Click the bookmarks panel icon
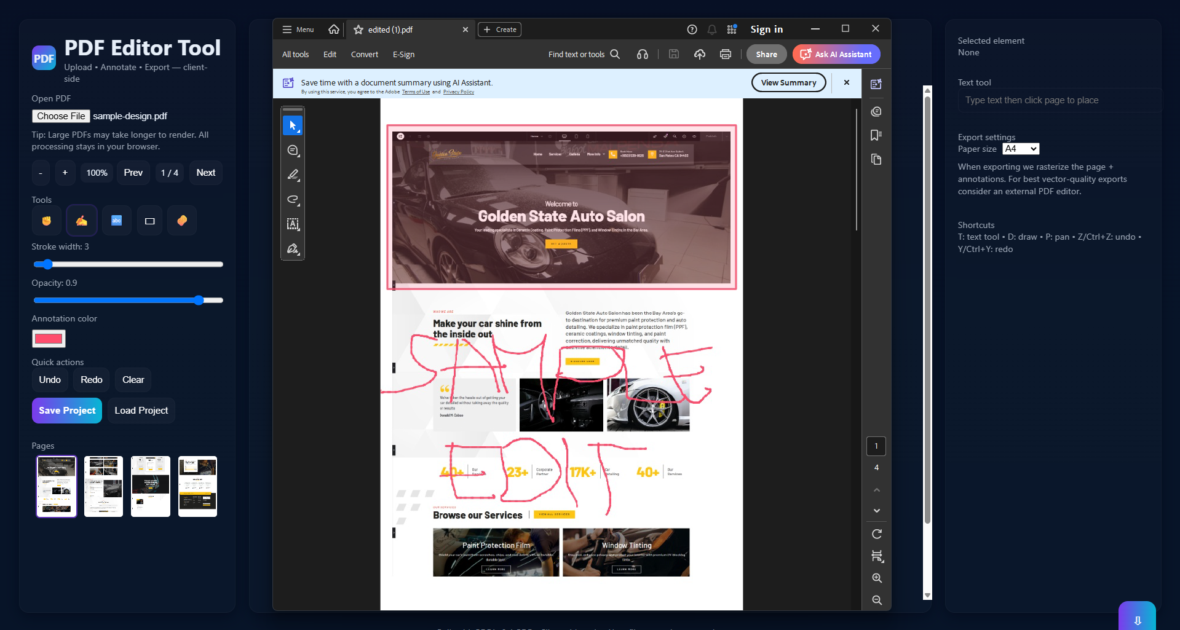Screen dimensions: 1180x630 [876, 135]
